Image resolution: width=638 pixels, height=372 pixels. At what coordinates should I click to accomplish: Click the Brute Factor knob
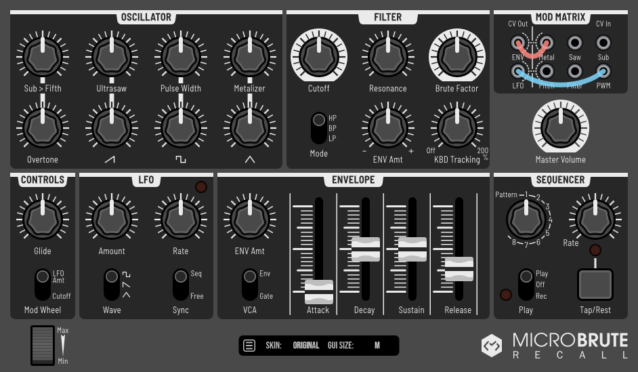457,56
